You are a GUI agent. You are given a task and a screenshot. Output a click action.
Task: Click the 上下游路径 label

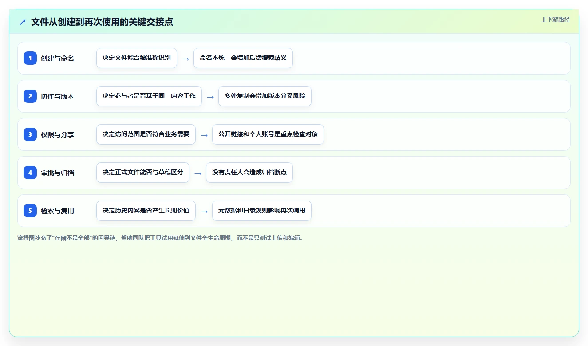(x=555, y=20)
